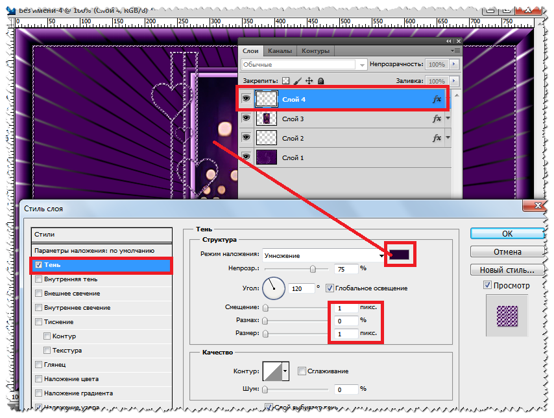Click the Новый стиль... button
554x418 pixels.
(507, 270)
